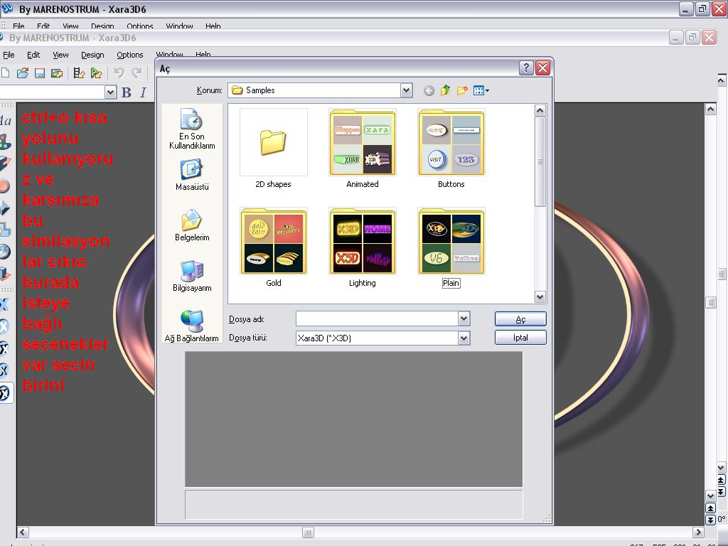The image size is (728, 546).
Task: Click file list scroll down arrow
Action: pyautogui.click(x=540, y=296)
